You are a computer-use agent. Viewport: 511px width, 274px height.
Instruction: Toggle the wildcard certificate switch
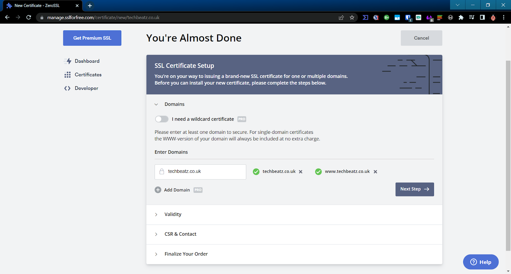tap(162, 119)
